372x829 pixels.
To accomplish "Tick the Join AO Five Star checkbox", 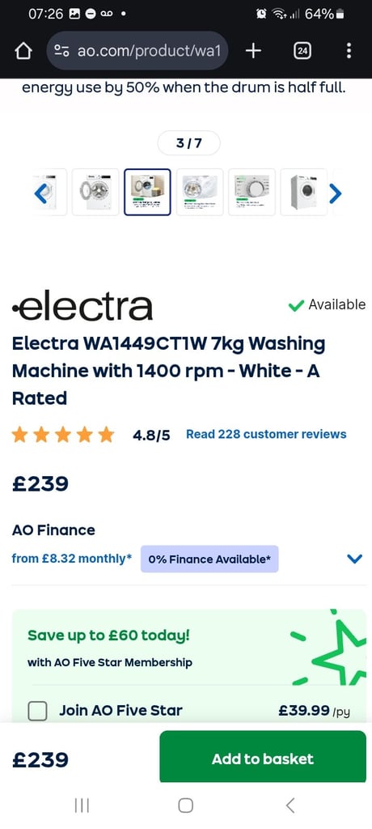I will [37, 711].
